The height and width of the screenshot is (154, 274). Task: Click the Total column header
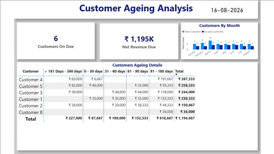[x=179, y=71]
